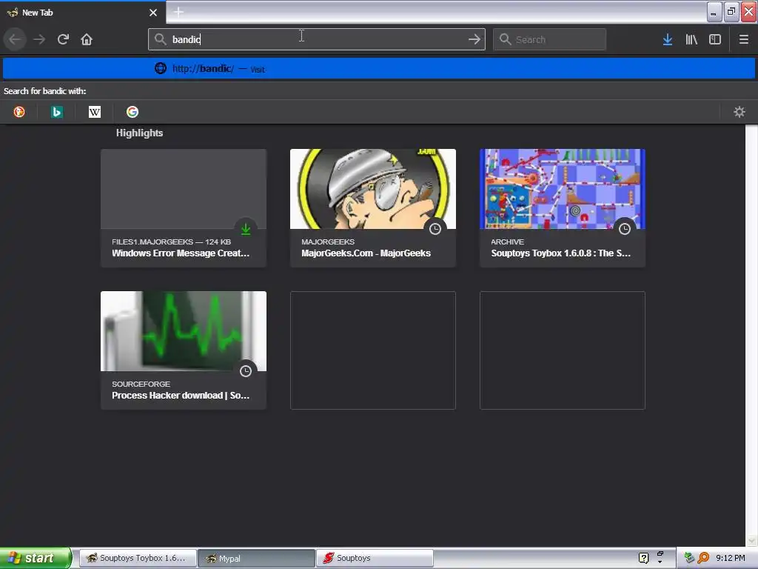Viewport: 758px width, 569px height.
Task: Open the hamburger application menu
Action: pos(744,39)
